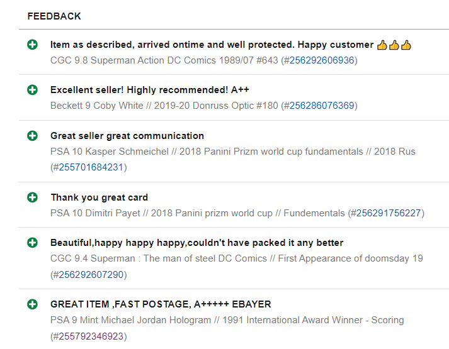Click green plus icon next to "GREAT ITEM"

[33, 304]
